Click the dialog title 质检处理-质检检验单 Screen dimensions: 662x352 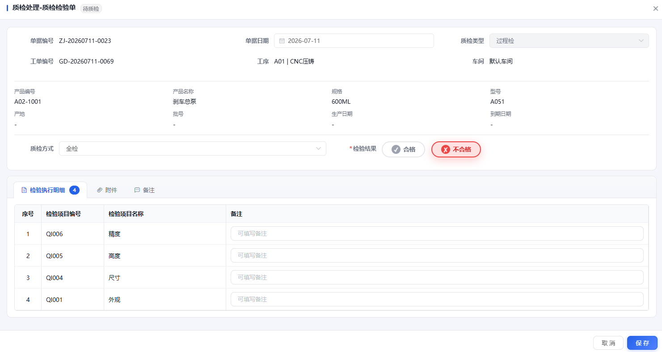point(44,8)
